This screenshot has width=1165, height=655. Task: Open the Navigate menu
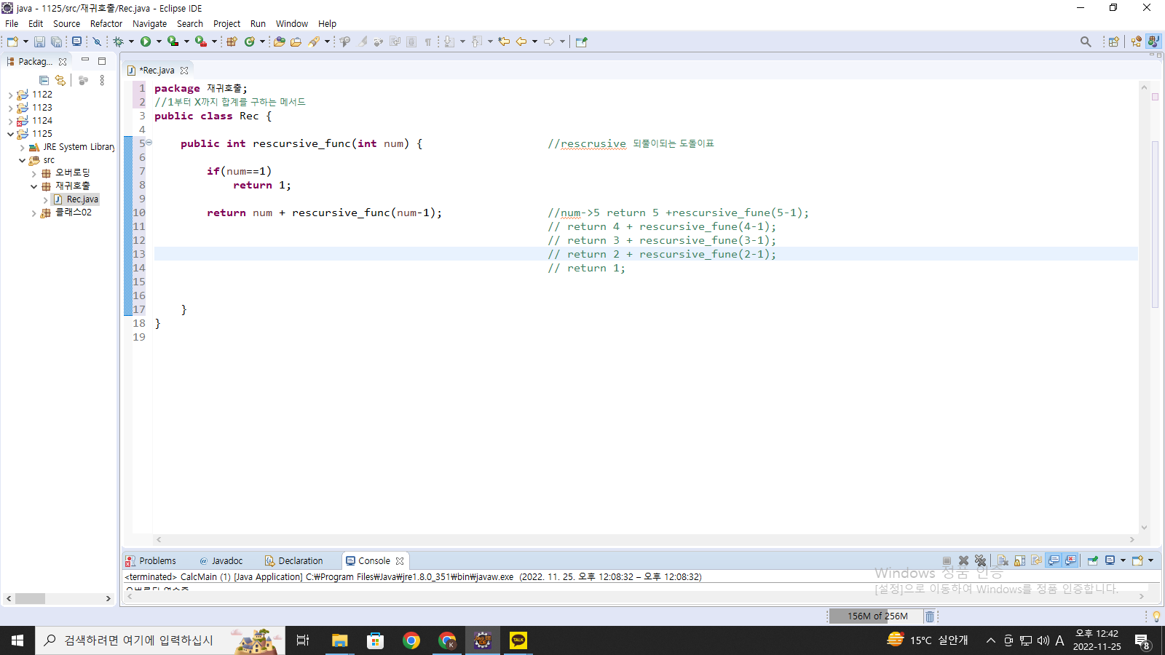click(x=149, y=24)
